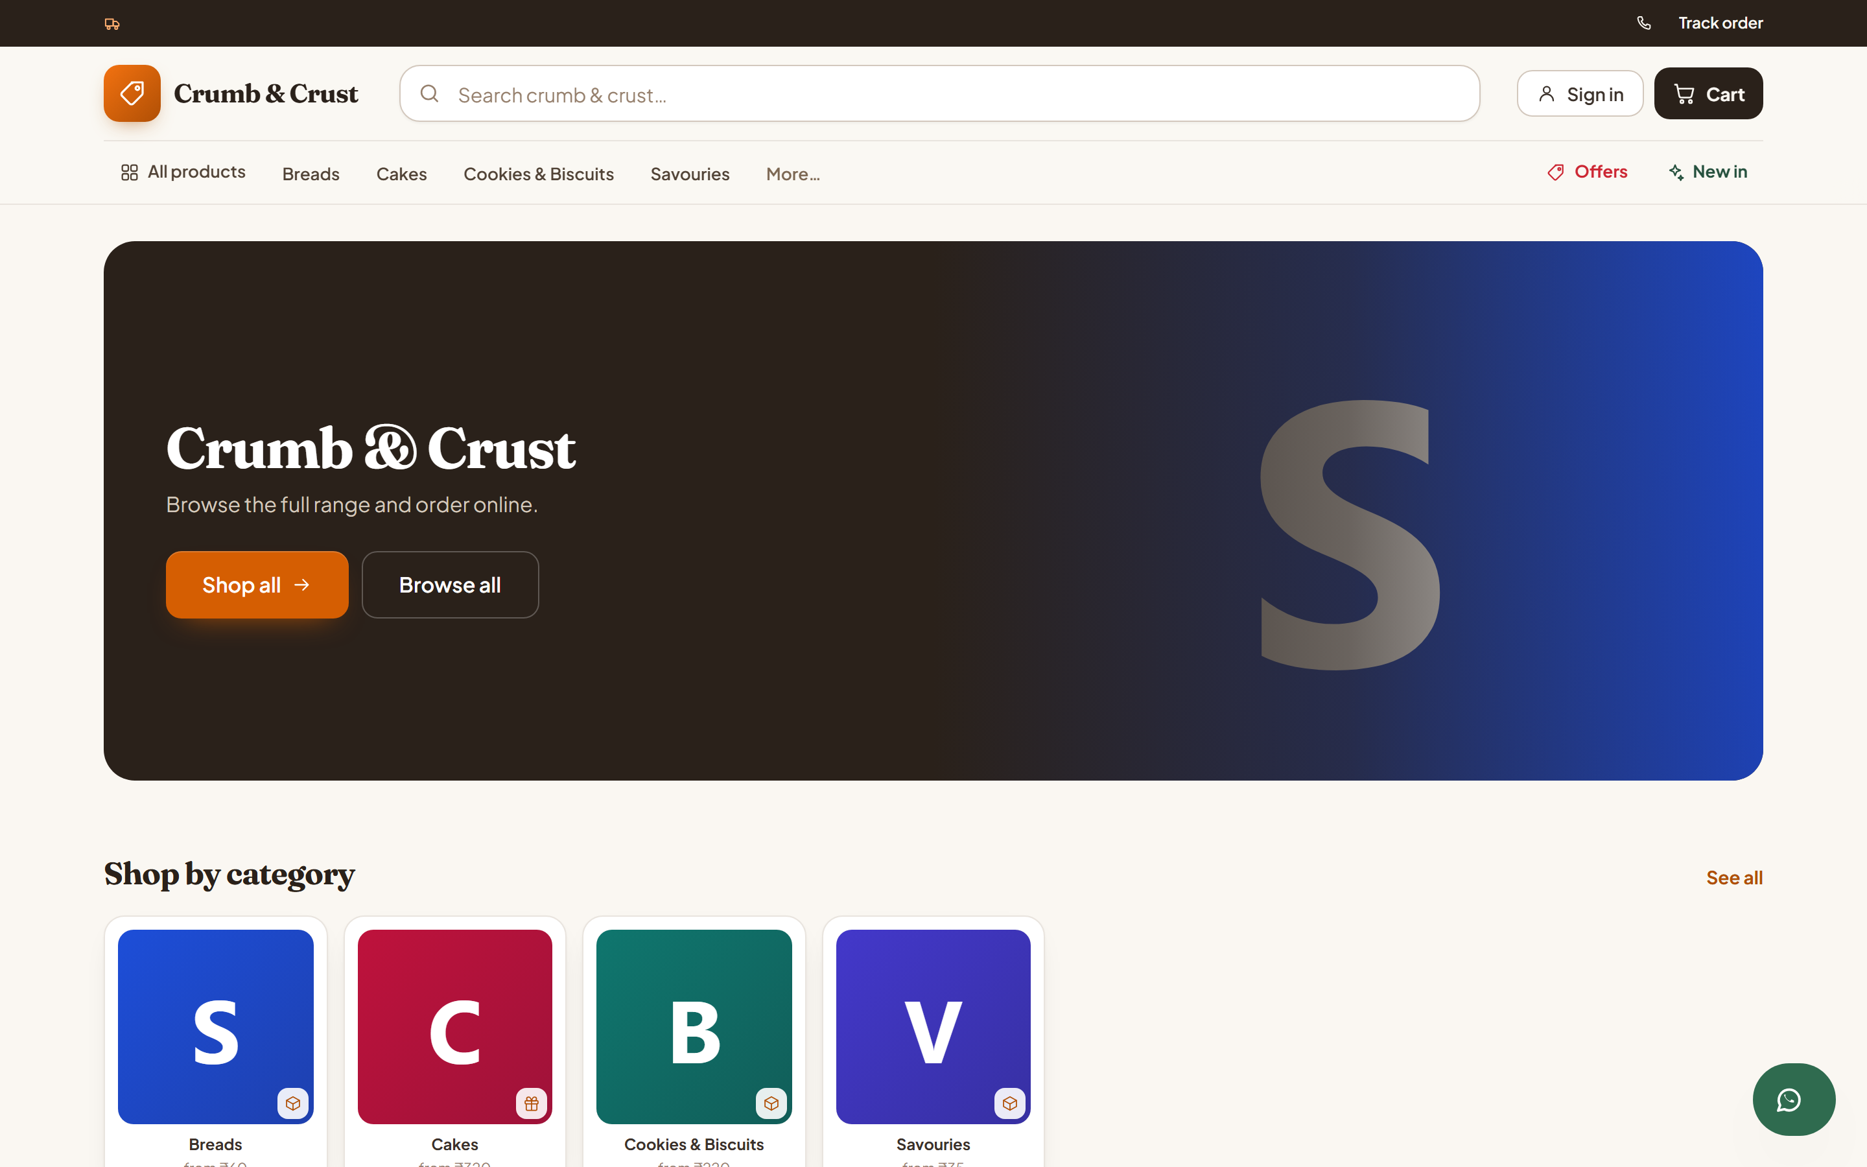Viewport: 1867px width, 1167px height.
Task: Open the Offers link
Action: coord(1587,171)
